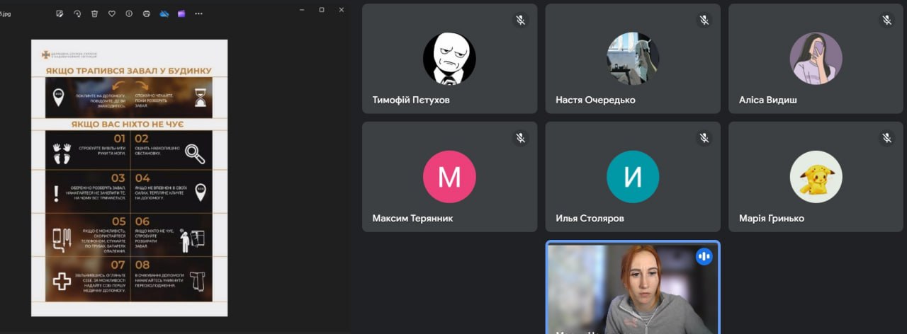The height and width of the screenshot is (334, 907).
Task: Click the muted mic icon on Тимофій Пєтухов tile
Action: (520, 21)
